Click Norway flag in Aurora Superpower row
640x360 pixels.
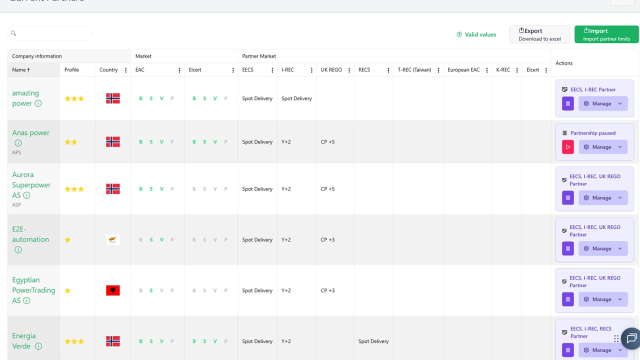click(113, 189)
